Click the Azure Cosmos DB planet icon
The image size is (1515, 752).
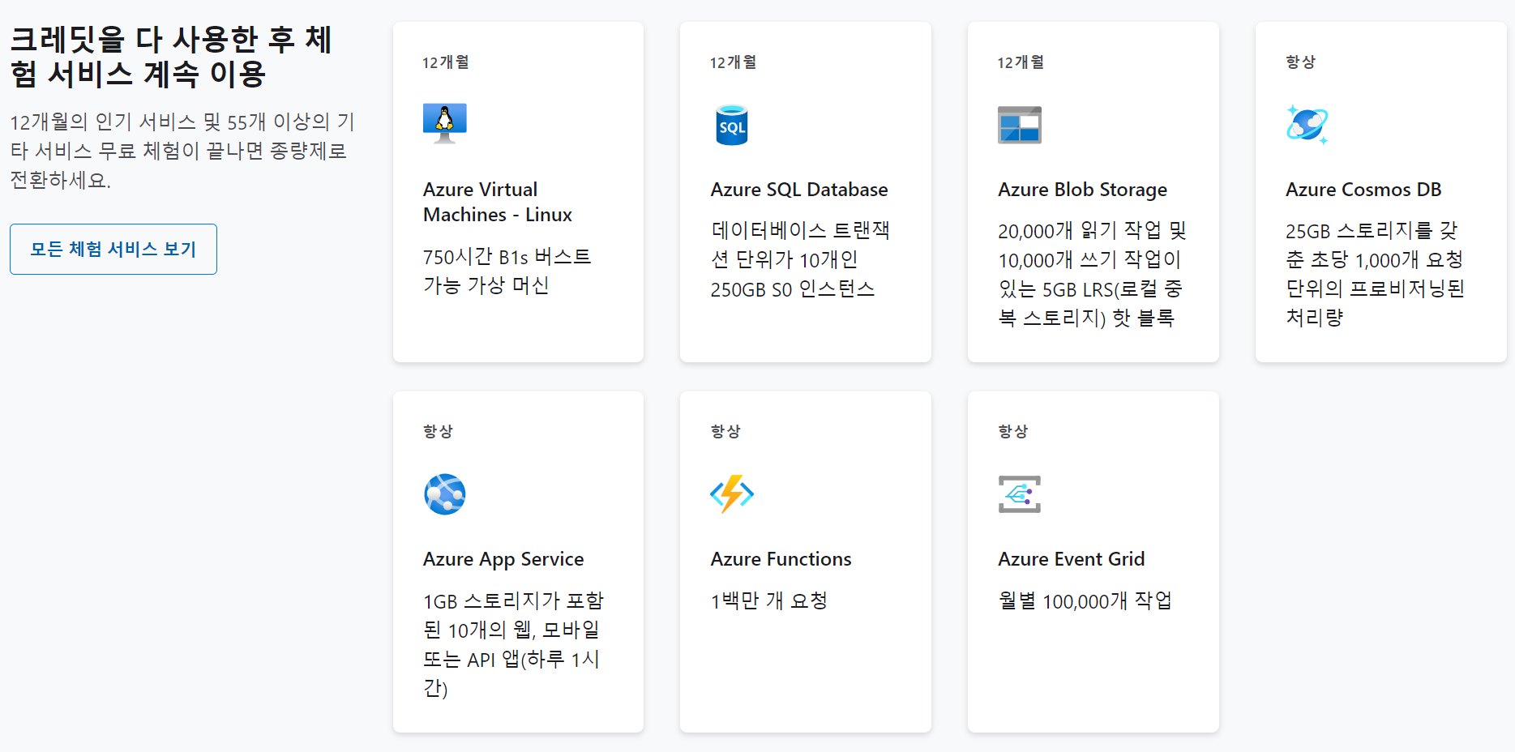coord(1307,125)
